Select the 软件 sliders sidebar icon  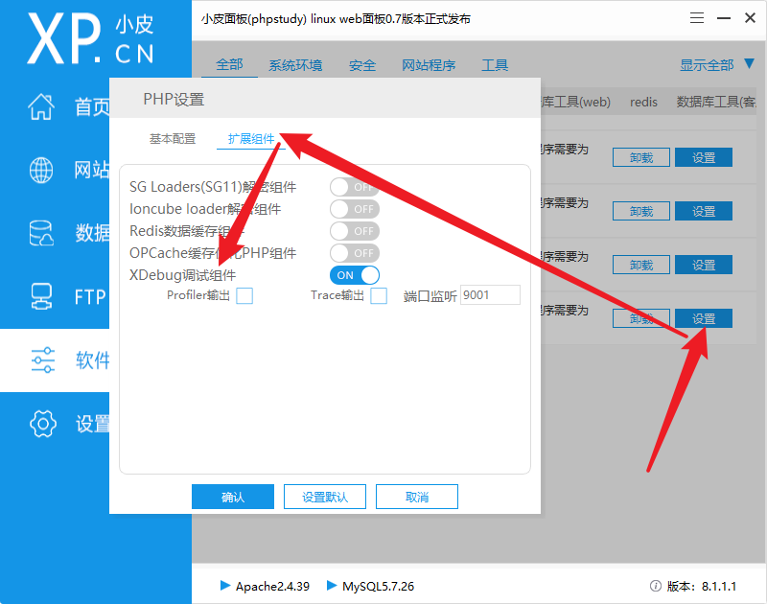point(42,360)
